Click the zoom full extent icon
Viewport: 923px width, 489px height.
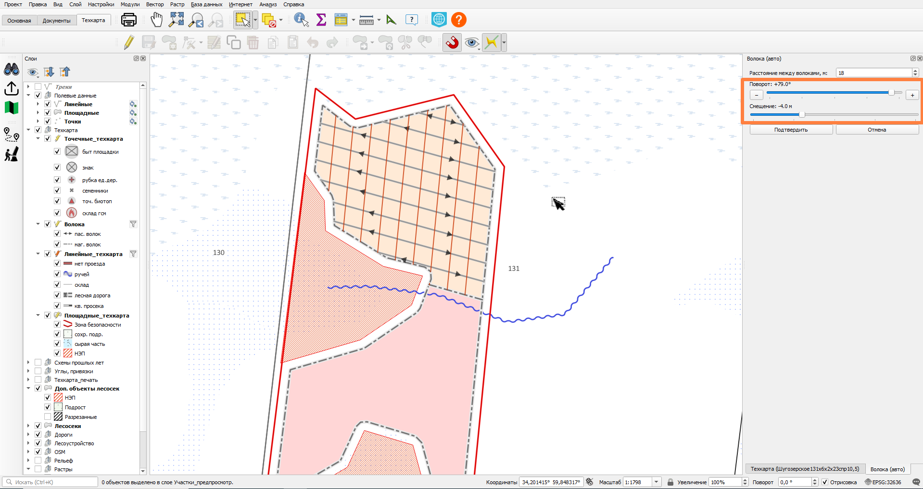click(x=177, y=20)
